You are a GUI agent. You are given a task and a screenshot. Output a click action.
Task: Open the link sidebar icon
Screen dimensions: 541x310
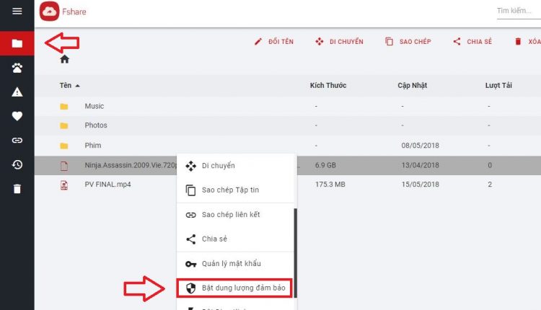[x=17, y=141]
